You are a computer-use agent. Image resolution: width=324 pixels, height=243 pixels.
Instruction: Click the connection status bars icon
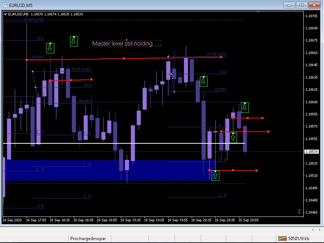pos(282,239)
